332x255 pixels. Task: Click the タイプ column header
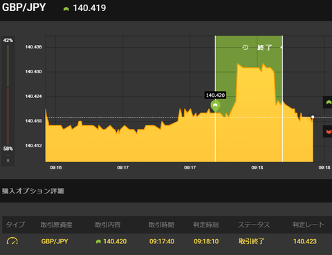[15, 225]
